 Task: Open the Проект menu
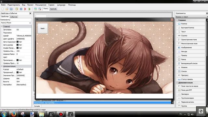pyautogui.click(x=30, y=5)
